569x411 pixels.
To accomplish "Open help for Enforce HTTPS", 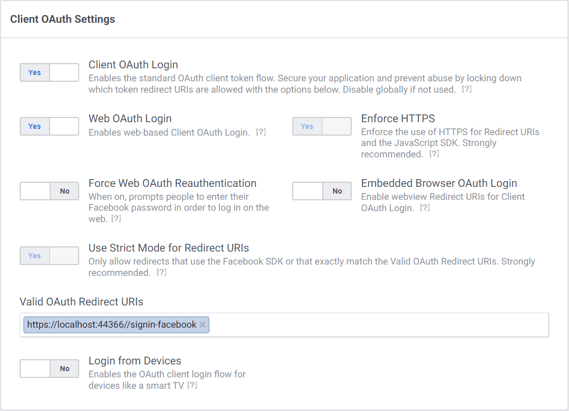I will [x=433, y=154].
